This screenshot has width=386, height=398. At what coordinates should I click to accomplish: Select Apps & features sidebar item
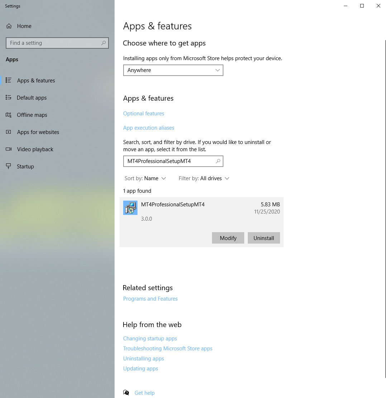57,81
